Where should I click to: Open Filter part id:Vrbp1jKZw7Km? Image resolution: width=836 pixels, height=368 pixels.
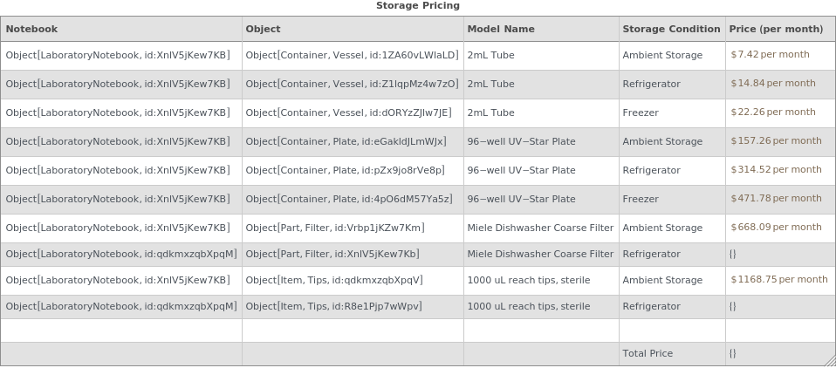point(335,228)
